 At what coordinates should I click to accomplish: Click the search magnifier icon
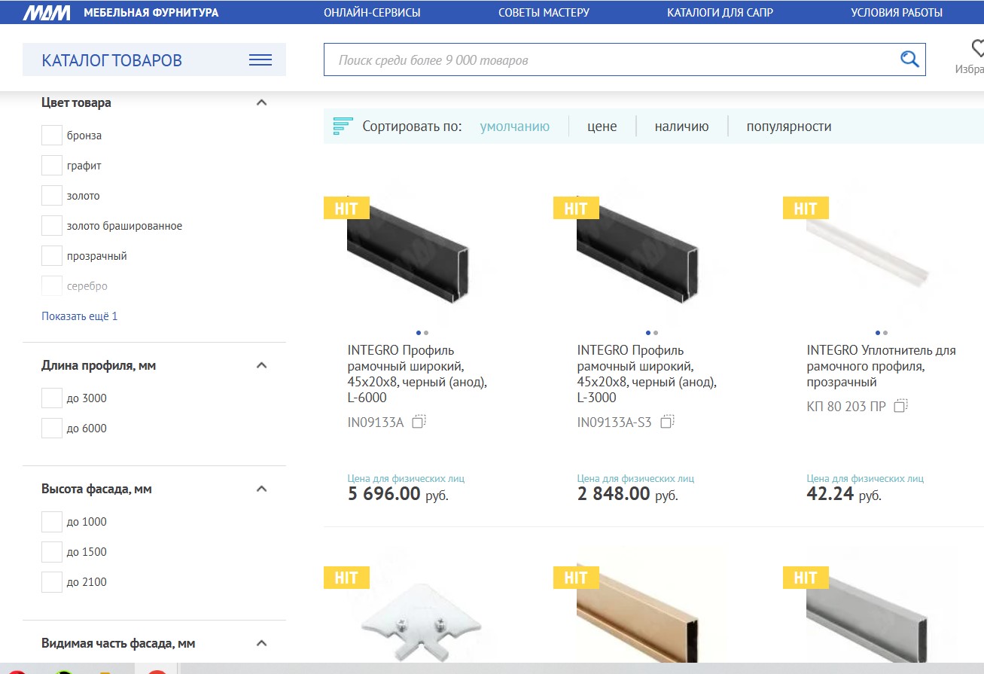pyautogui.click(x=909, y=59)
